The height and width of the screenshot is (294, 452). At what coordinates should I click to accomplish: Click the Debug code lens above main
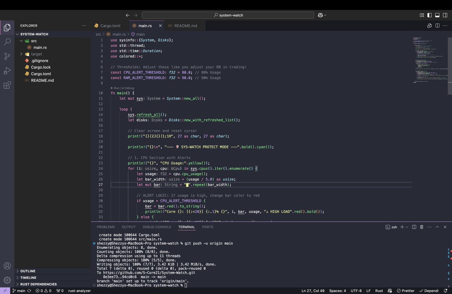click(x=127, y=88)
